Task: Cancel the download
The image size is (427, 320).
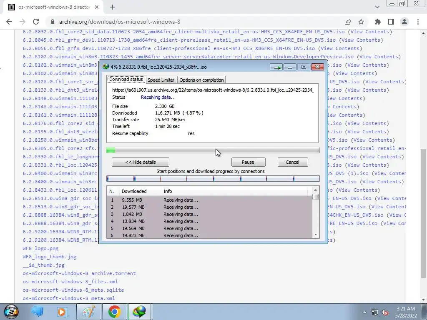Action: point(292,162)
